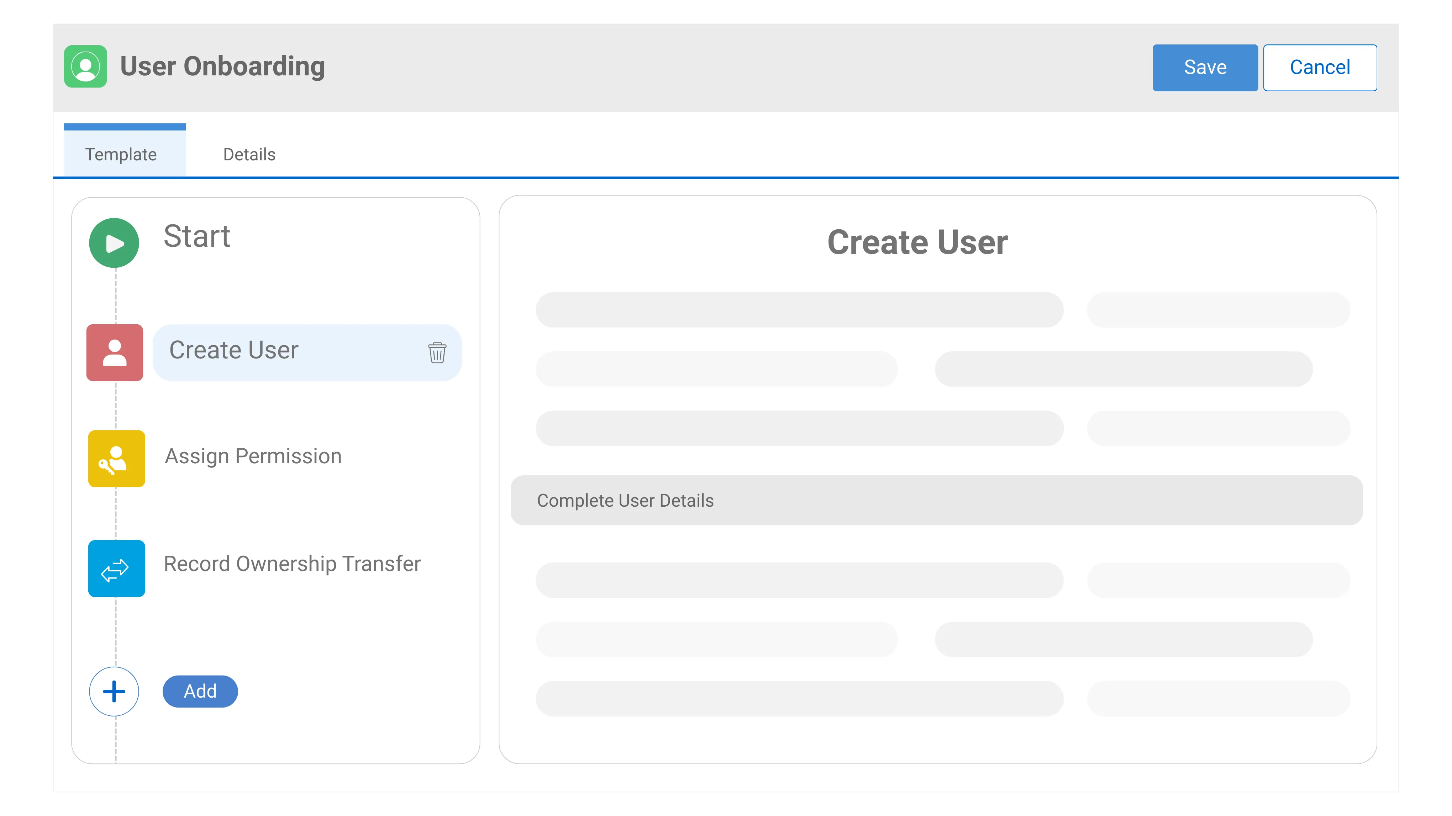Click the blue Record Ownership Transfer icon
This screenshot has height=816, width=1452.
tap(116, 568)
